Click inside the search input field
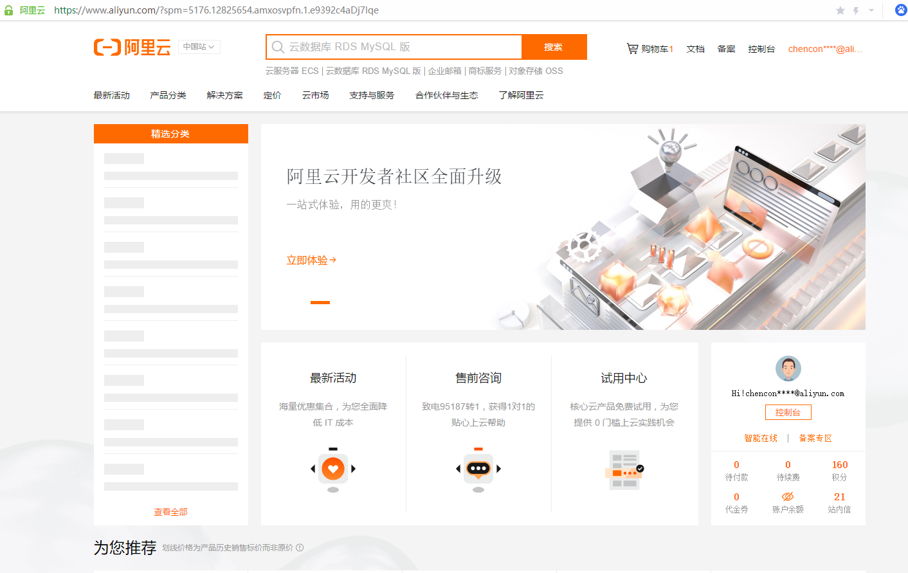The width and height of the screenshot is (908, 573). click(399, 47)
